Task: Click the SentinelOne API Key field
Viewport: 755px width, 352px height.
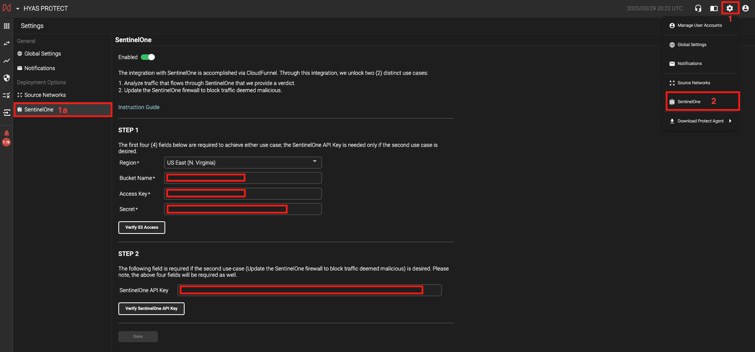Action: (x=309, y=290)
